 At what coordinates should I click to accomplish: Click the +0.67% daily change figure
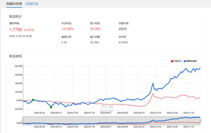pos(29,30)
